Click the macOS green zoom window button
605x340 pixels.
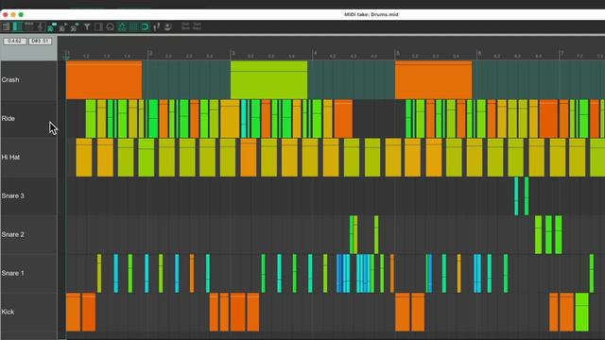coord(21,15)
